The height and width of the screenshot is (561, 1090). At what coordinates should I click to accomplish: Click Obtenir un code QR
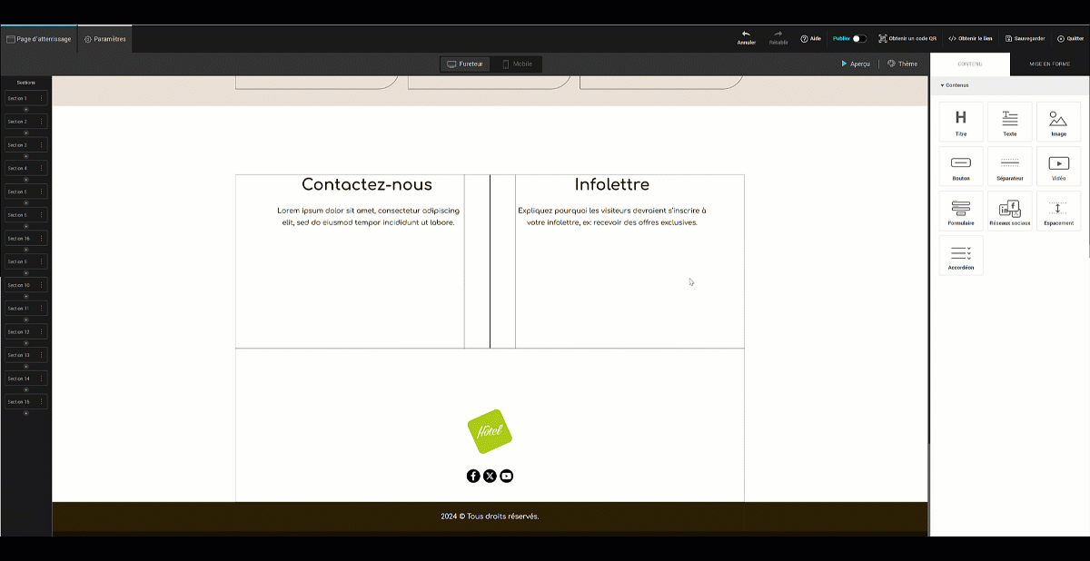[x=907, y=38]
